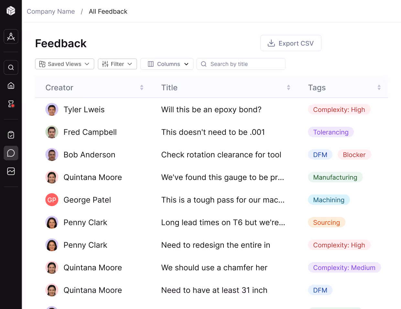Screen dimensions: 401x309
Task: Open the Saved Views dropdown
Action: (64, 64)
